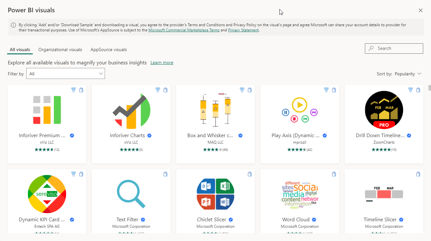This screenshot has width=431, height=241.
Task: Open the Filter by dropdown
Action: pyautogui.click(x=65, y=73)
